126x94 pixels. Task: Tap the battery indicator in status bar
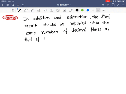pyautogui.click(x=124, y=1)
